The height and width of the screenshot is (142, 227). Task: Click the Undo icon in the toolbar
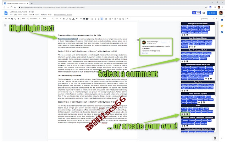tap(6, 19)
